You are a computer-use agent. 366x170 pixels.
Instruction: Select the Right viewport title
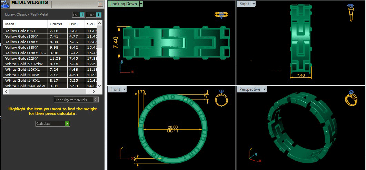coord(244,4)
